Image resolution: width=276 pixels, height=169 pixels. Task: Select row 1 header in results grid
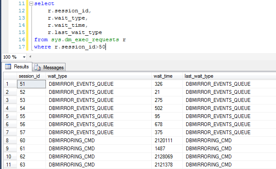pos(10,84)
